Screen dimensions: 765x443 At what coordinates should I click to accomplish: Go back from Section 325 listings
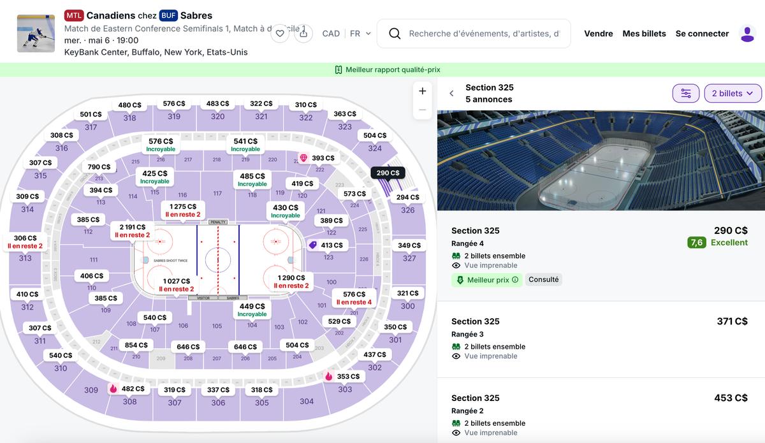click(x=451, y=93)
